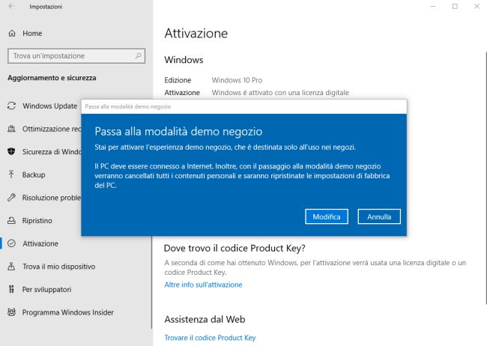Click the Sicurezza di Windows shield icon
This screenshot has width=487, height=346.
11,151
